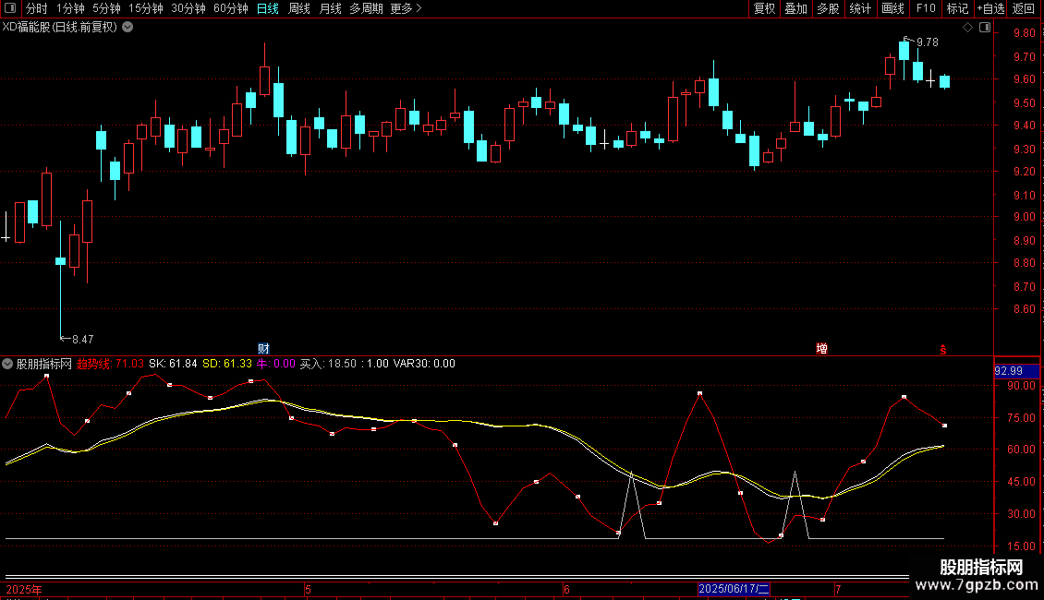Click the 股朋指标网 indicator name
Screen dimensions: 1044x600
44,364
